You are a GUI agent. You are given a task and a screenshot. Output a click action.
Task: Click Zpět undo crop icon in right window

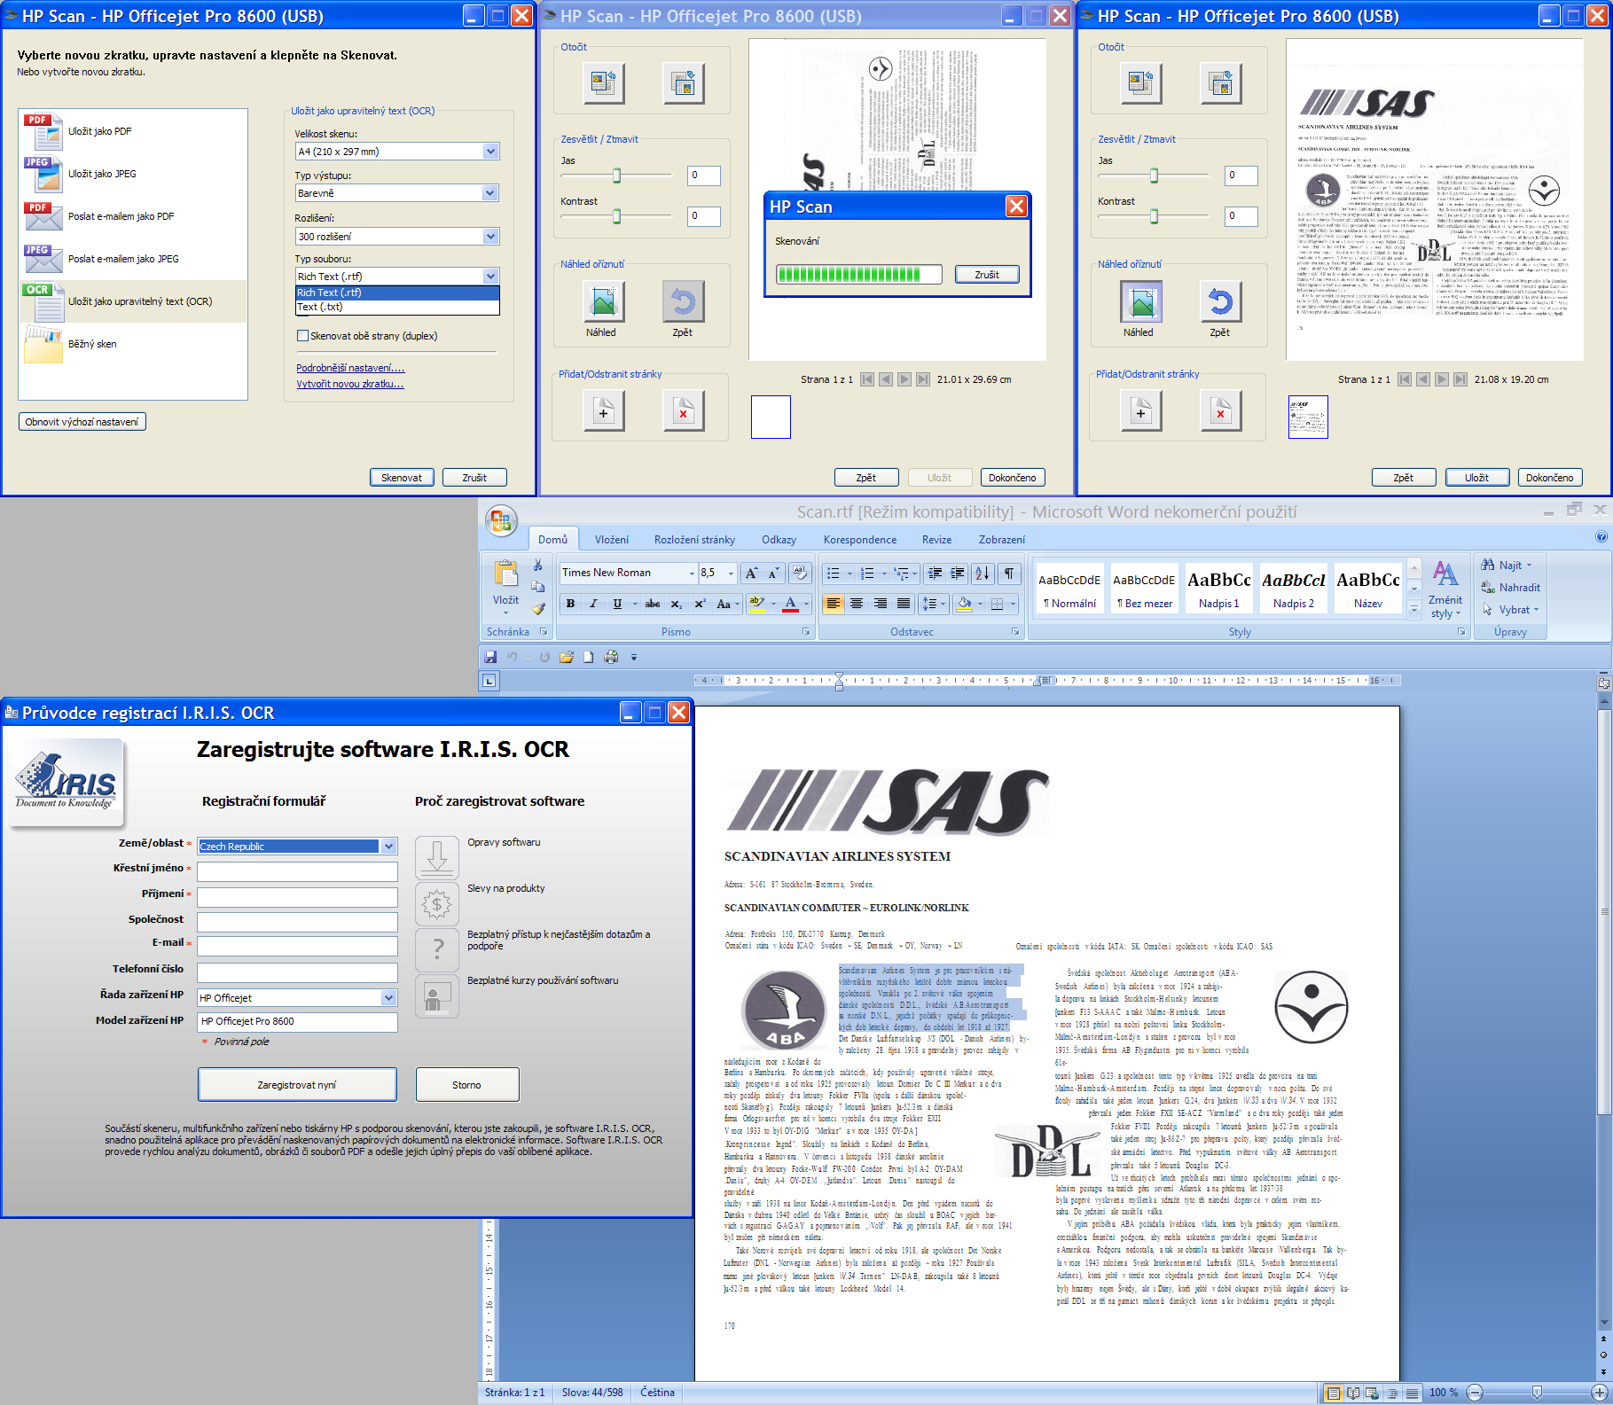(1220, 302)
